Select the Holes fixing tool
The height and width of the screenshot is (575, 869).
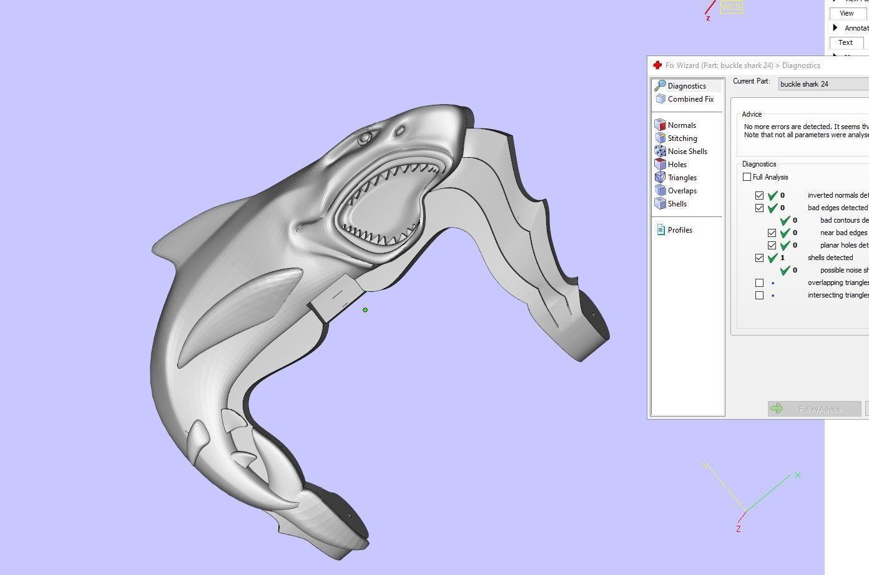671,165
